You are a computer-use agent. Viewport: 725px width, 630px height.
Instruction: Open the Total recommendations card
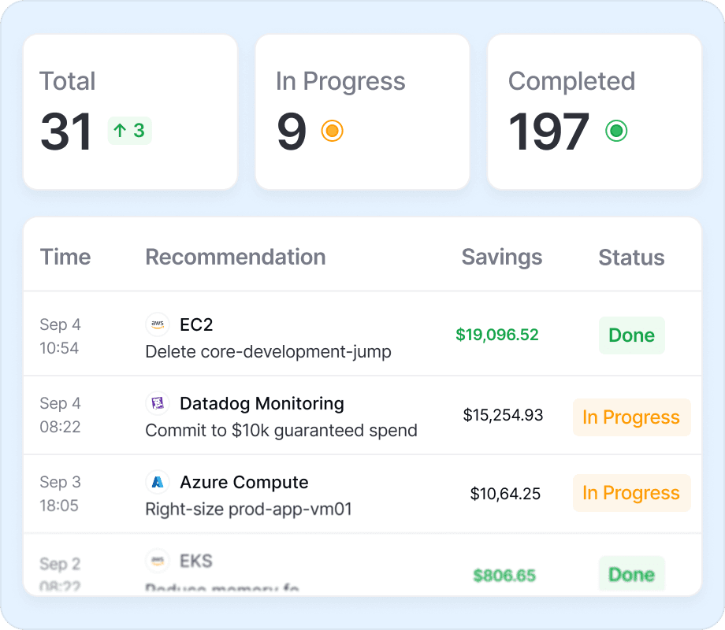pos(130,111)
